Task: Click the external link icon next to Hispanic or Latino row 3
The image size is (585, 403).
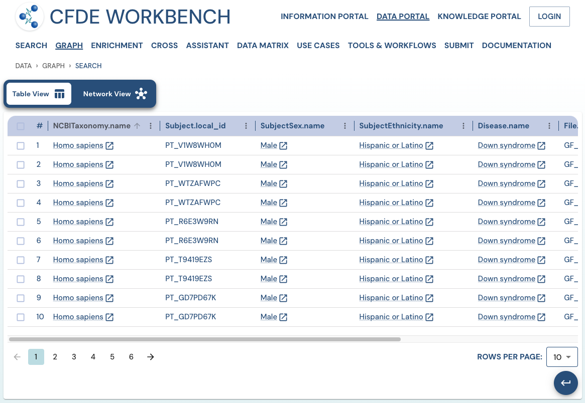Action: [430, 183]
